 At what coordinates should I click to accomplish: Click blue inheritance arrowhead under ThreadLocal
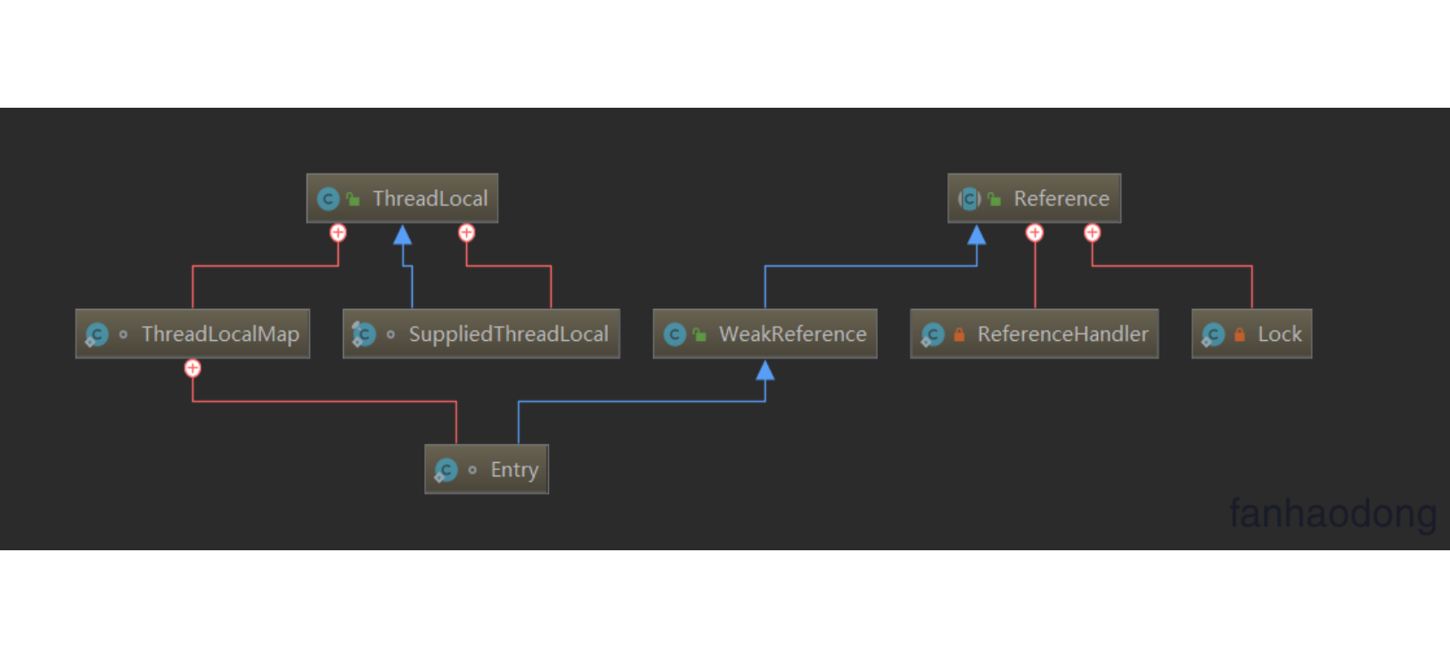403,234
